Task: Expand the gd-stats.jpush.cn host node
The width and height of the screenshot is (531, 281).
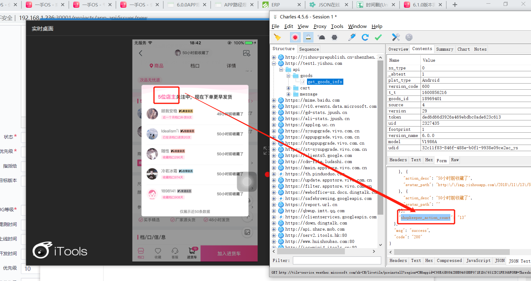Action: pyautogui.click(x=274, y=113)
